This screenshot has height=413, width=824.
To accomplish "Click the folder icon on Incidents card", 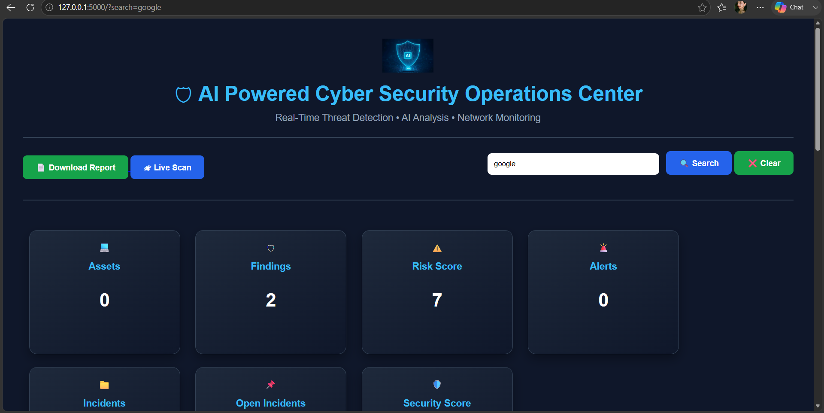I will click(104, 385).
